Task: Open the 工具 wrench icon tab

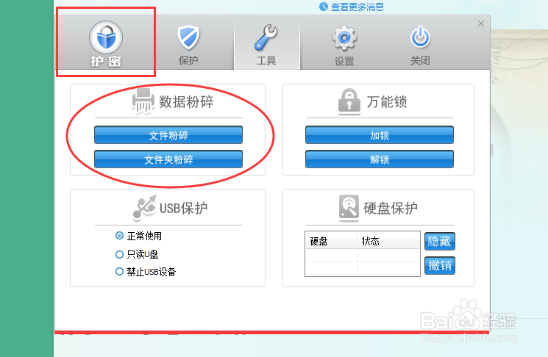Action: pos(266,37)
